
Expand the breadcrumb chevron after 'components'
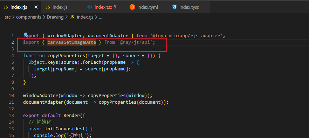(x=44, y=17)
